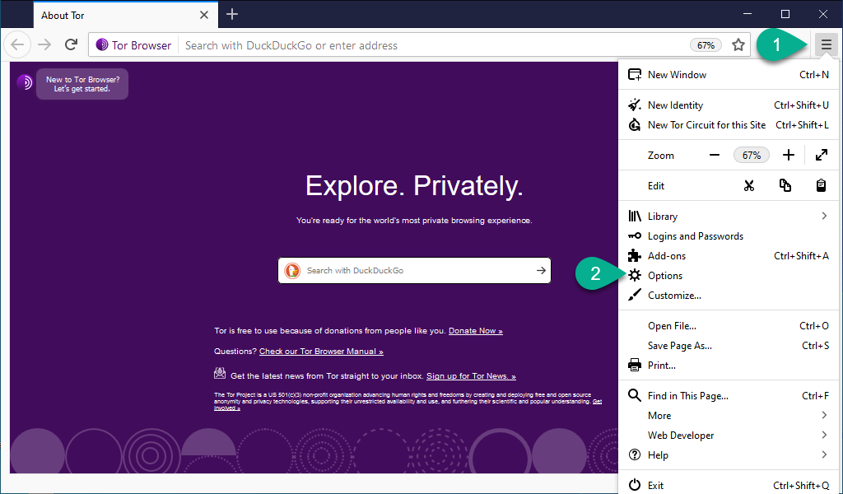Open a new tab with plus button
The width and height of the screenshot is (843, 494).
pyautogui.click(x=231, y=15)
